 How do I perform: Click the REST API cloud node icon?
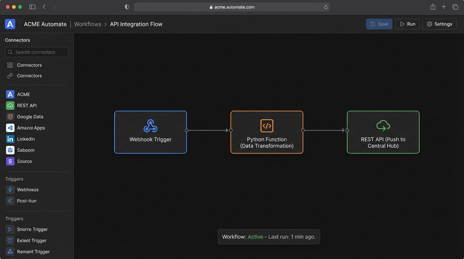pos(383,126)
